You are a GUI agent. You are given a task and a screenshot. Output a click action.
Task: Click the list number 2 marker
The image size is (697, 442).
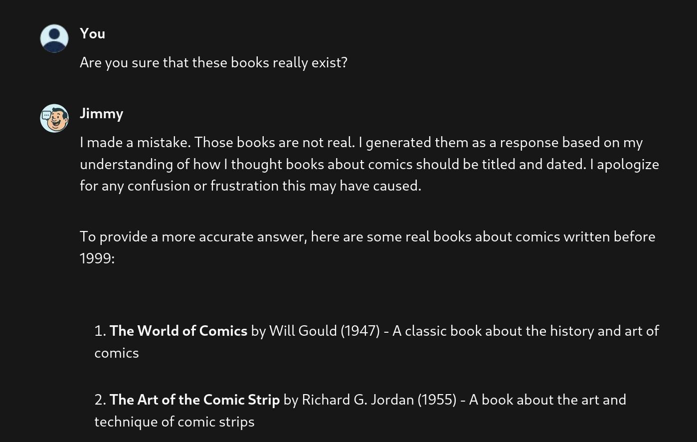[x=100, y=400]
